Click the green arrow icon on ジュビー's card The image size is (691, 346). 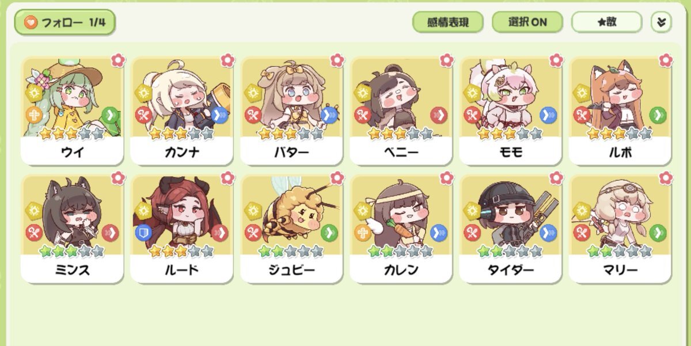pos(328,232)
